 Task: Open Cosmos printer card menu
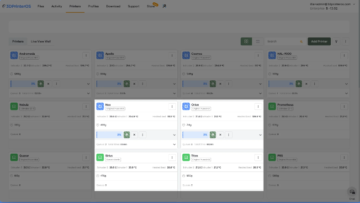258,55
